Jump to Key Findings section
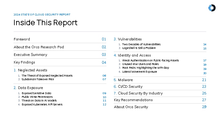The image size is (220, 123). 24,62
